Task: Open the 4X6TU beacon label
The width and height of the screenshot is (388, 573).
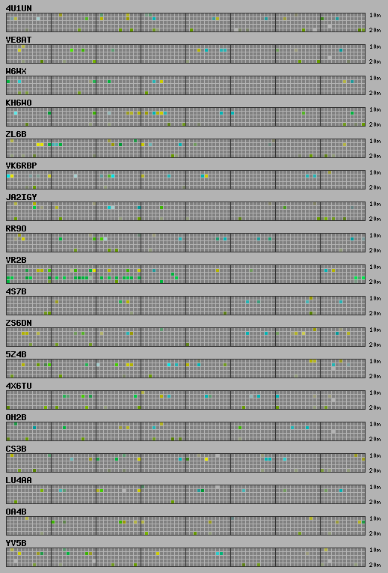Action: point(19,386)
